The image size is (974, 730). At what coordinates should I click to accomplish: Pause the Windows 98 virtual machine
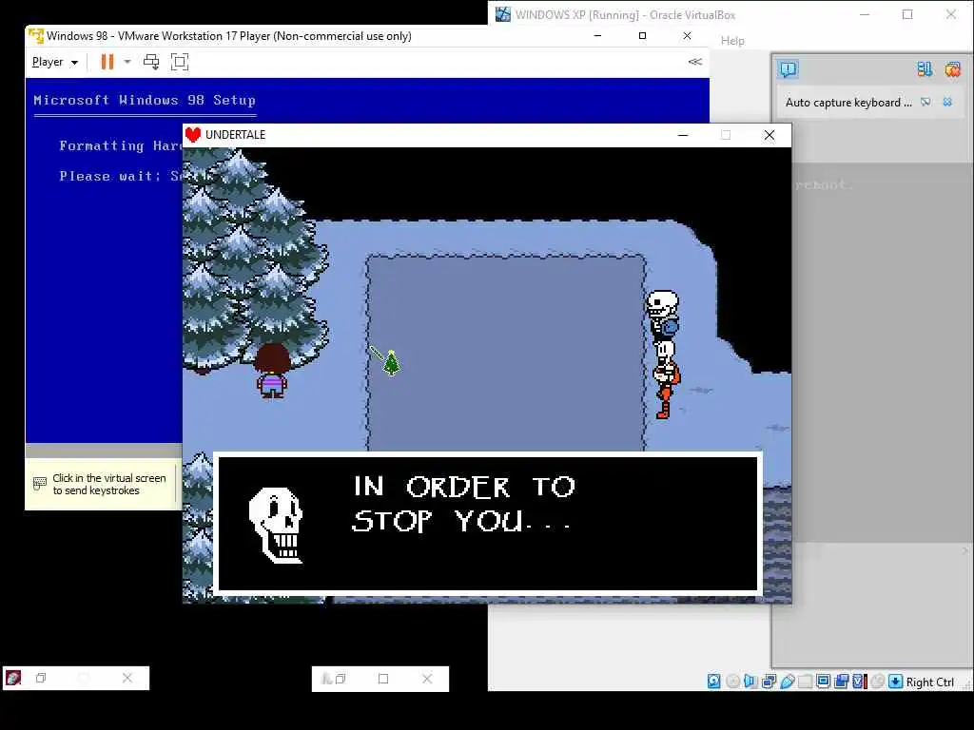click(107, 62)
